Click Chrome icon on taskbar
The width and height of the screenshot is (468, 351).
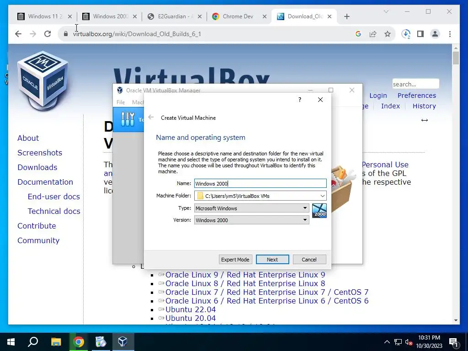(79, 342)
